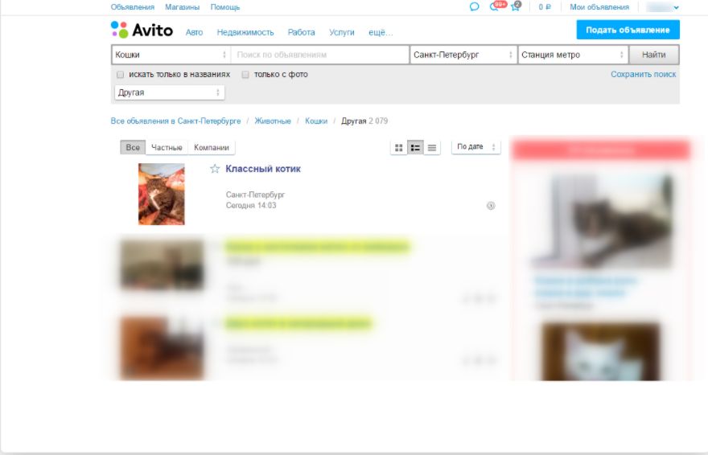The width and height of the screenshot is (708, 455).
Task: Open Кошки breadcrumb link
Action: coord(316,121)
